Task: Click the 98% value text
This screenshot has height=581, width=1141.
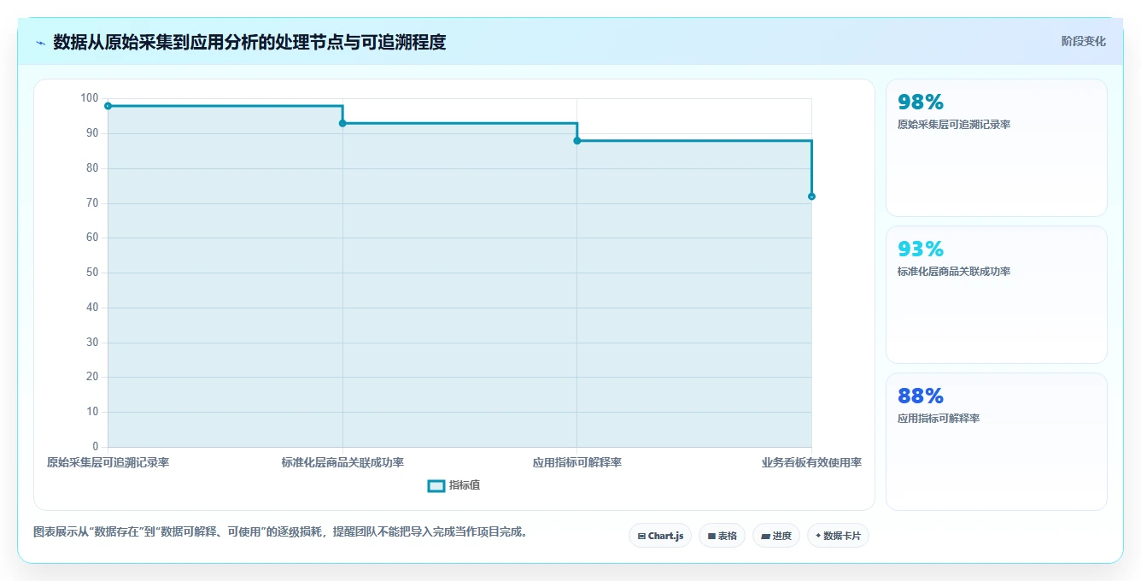Action: coord(921,102)
